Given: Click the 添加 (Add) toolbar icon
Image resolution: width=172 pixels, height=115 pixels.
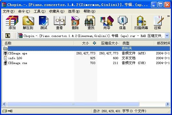Looking at the screenshot, I should point(12,22).
